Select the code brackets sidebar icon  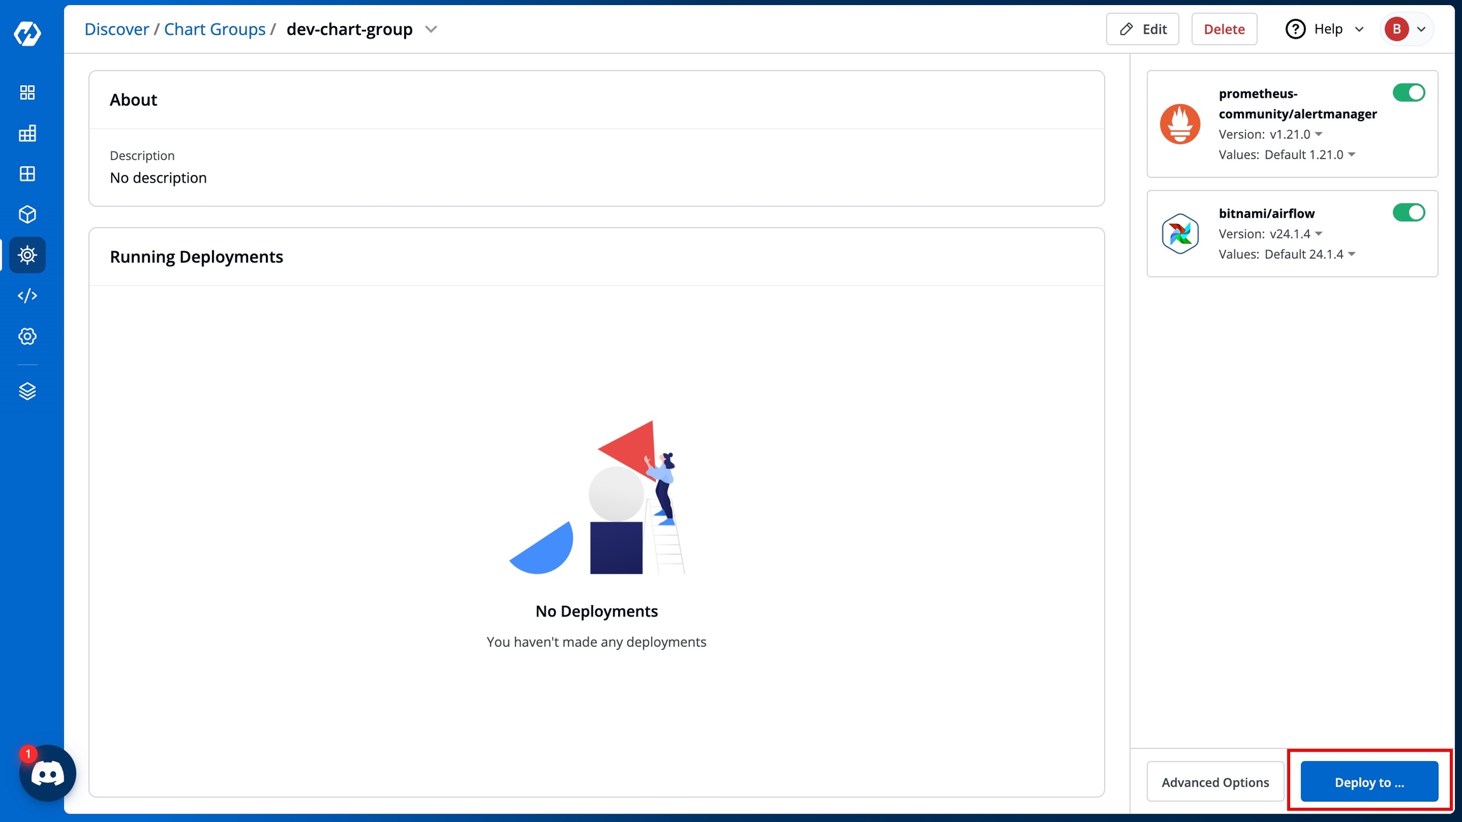point(27,296)
